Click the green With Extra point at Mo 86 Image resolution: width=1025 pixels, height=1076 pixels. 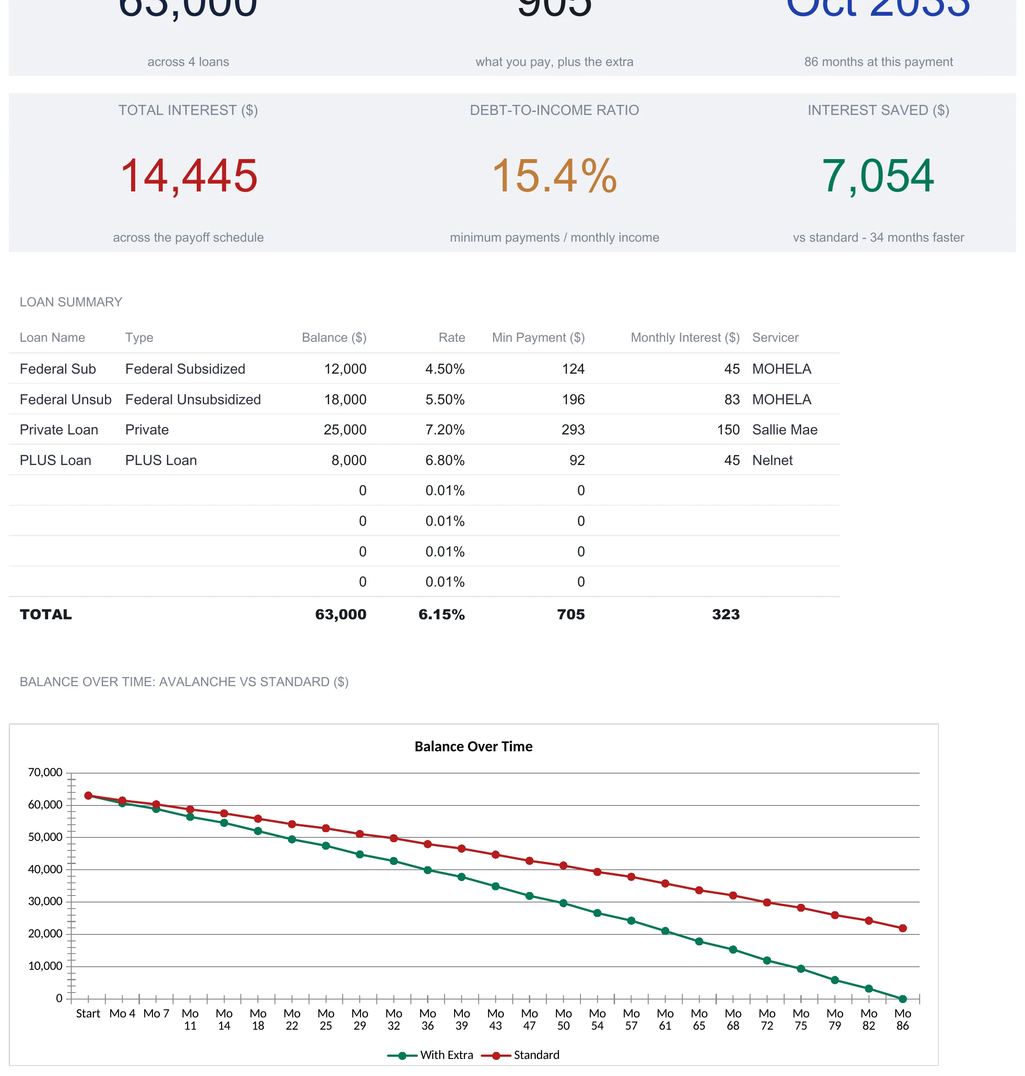[903, 999]
